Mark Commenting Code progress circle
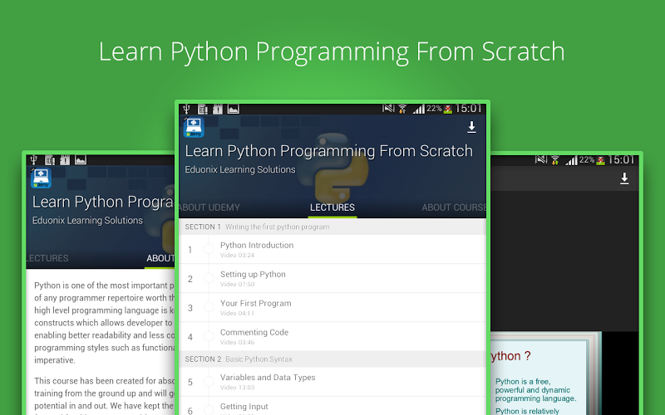This screenshot has height=415, width=665. pos(209,337)
